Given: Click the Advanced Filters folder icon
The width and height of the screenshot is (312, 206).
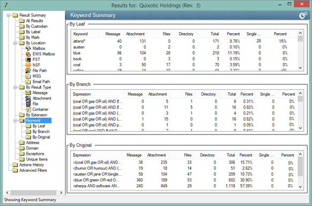Looking at the screenshot, I should [15, 170].
